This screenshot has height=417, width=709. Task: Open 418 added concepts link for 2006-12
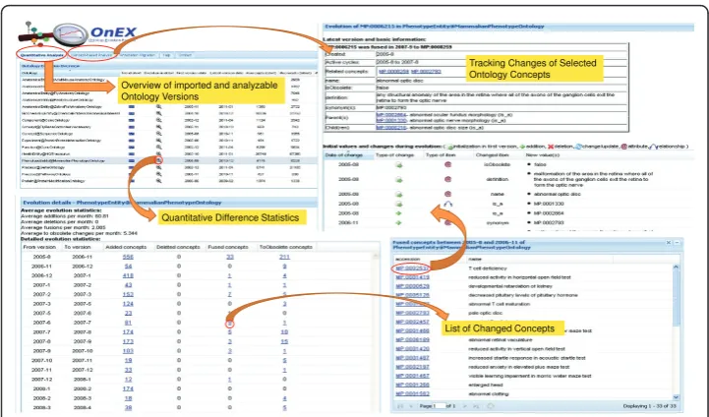tap(128, 275)
